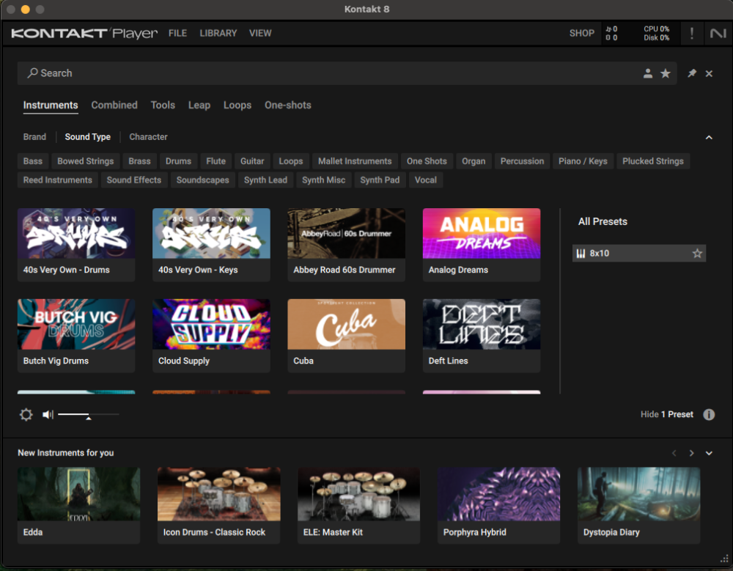Toggle the Bowed Strings filter tag
Image resolution: width=733 pixels, height=571 pixels.
point(86,161)
